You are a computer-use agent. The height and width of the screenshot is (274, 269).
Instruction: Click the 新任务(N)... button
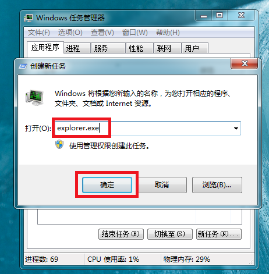(219, 234)
